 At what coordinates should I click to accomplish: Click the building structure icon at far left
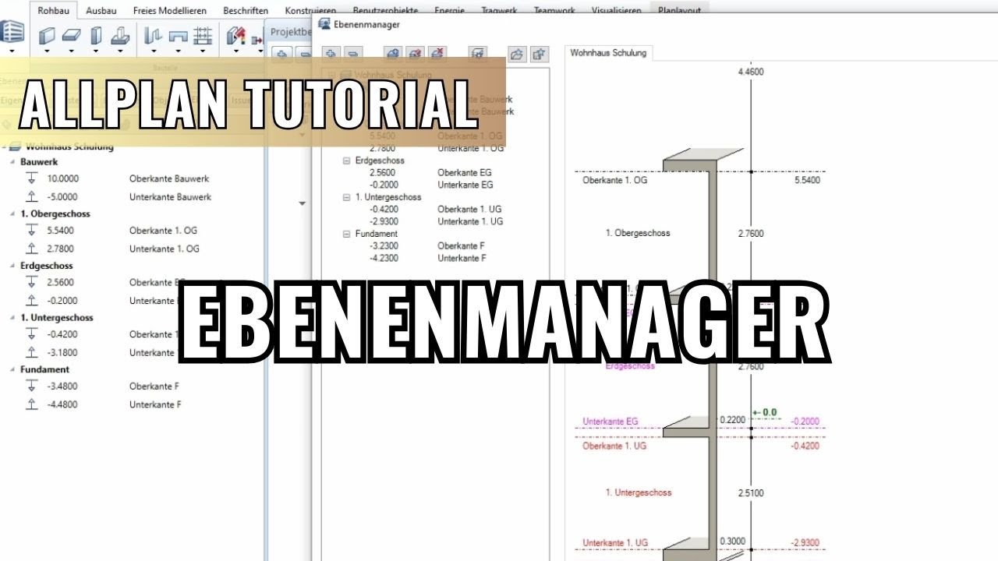pyautogui.click(x=12, y=33)
